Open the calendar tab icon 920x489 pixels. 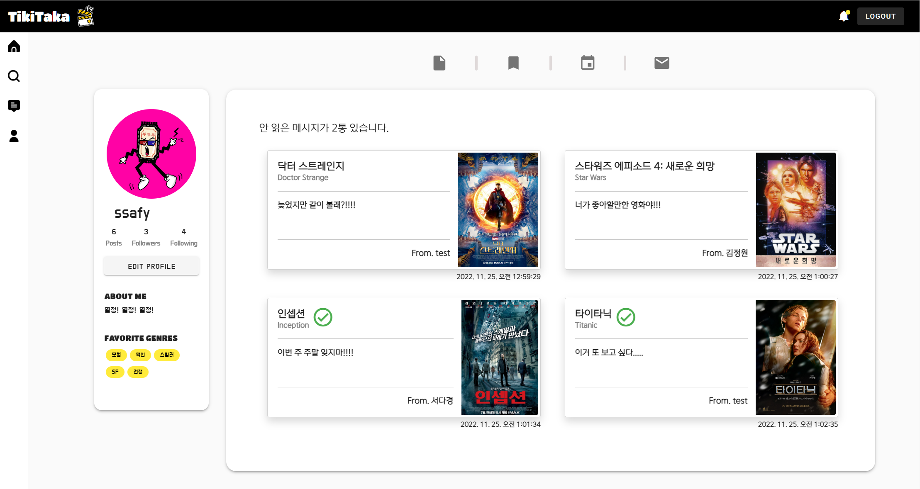click(x=588, y=63)
